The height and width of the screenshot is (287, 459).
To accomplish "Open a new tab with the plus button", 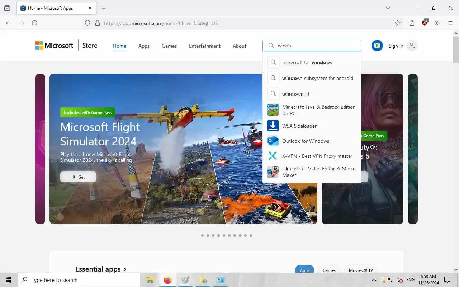I will 104,8.
